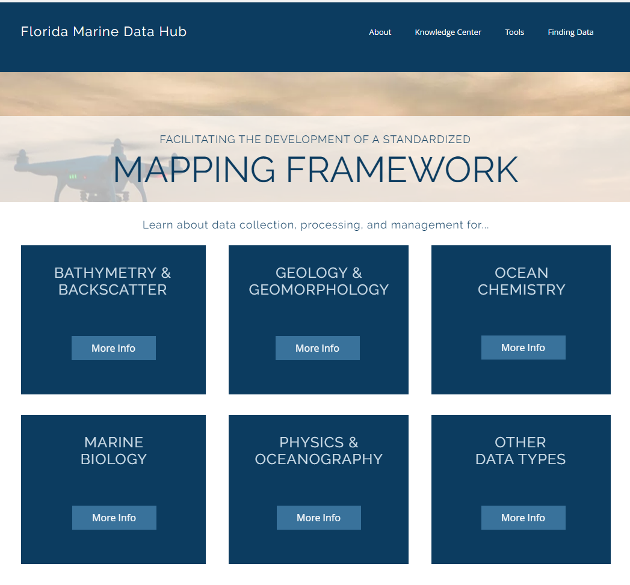The image size is (630, 585).
Task: Go to the Tools menu item
Action: pos(514,32)
